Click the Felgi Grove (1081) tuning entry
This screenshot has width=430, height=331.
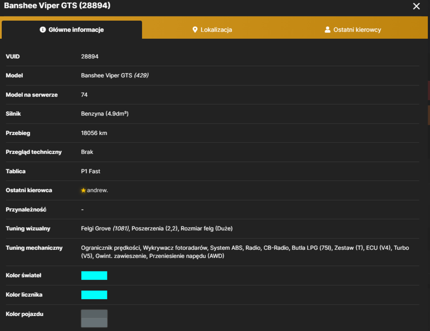pyautogui.click(x=105, y=228)
